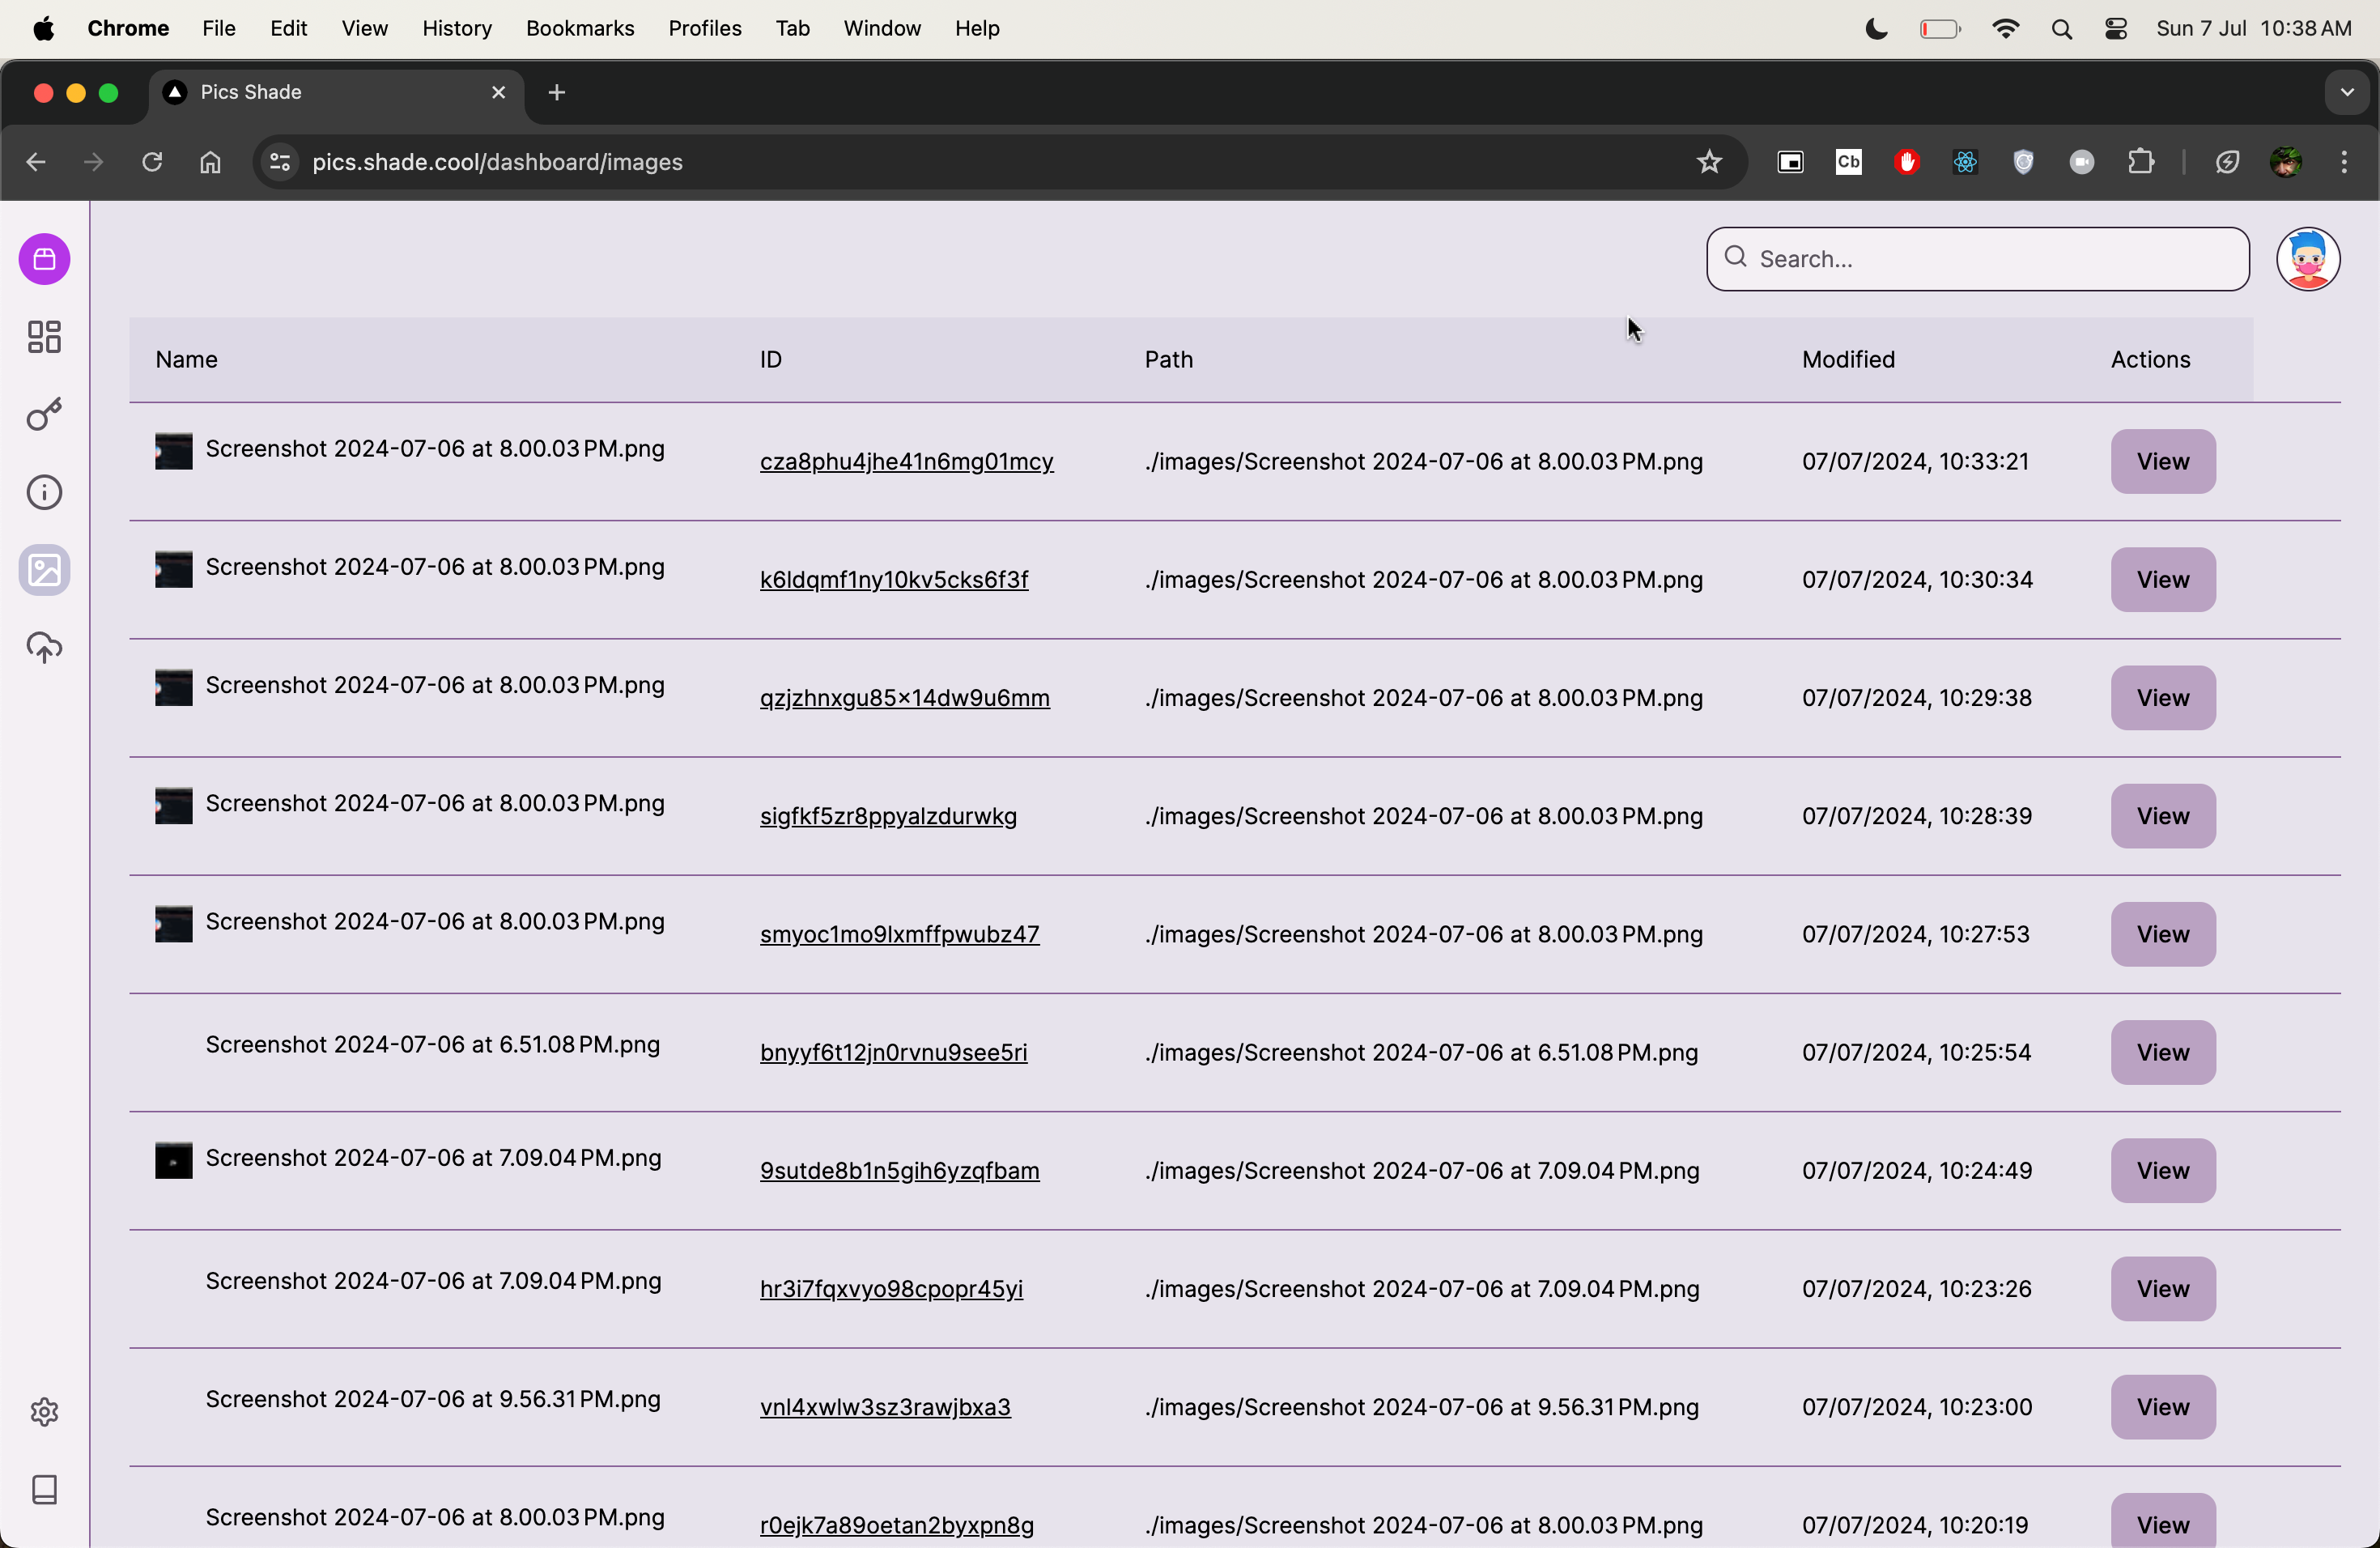View image modified at 10:23:26

click(2162, 1288)
